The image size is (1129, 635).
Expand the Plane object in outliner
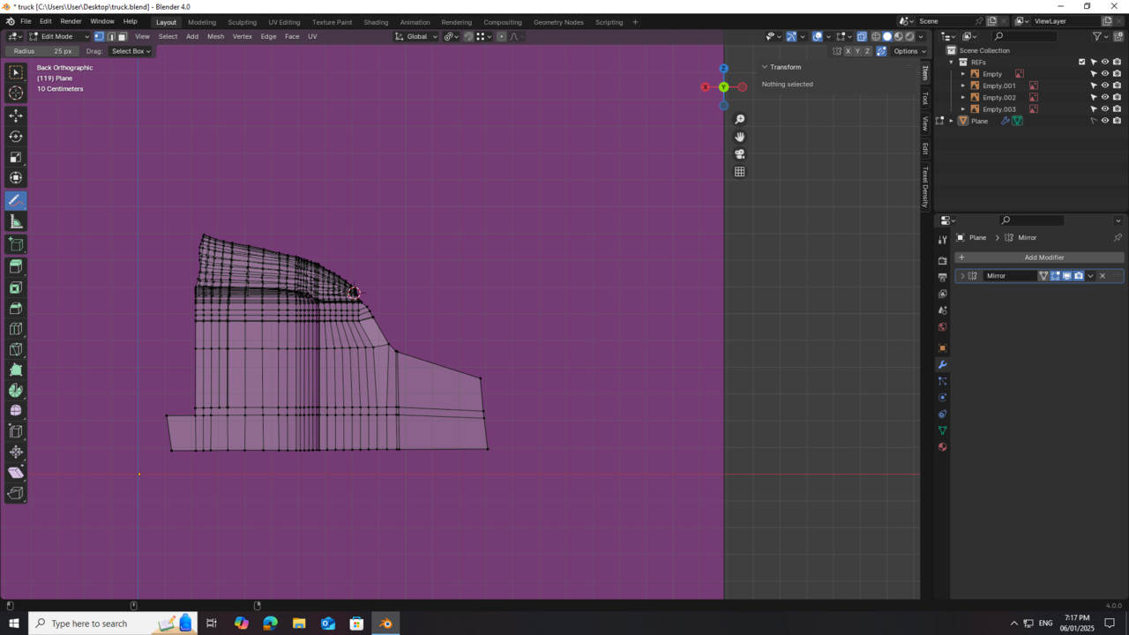tap(951, 121)
